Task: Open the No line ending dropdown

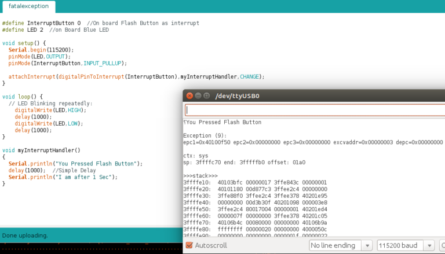Action: coord(340,245)
